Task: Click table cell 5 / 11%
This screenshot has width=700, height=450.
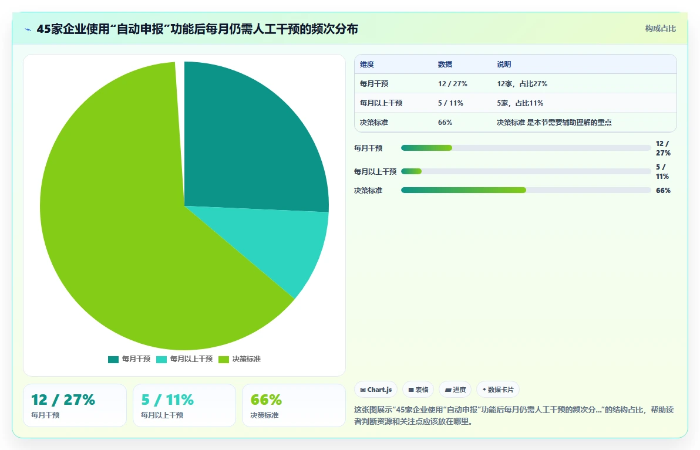Action: pos(450,103)
